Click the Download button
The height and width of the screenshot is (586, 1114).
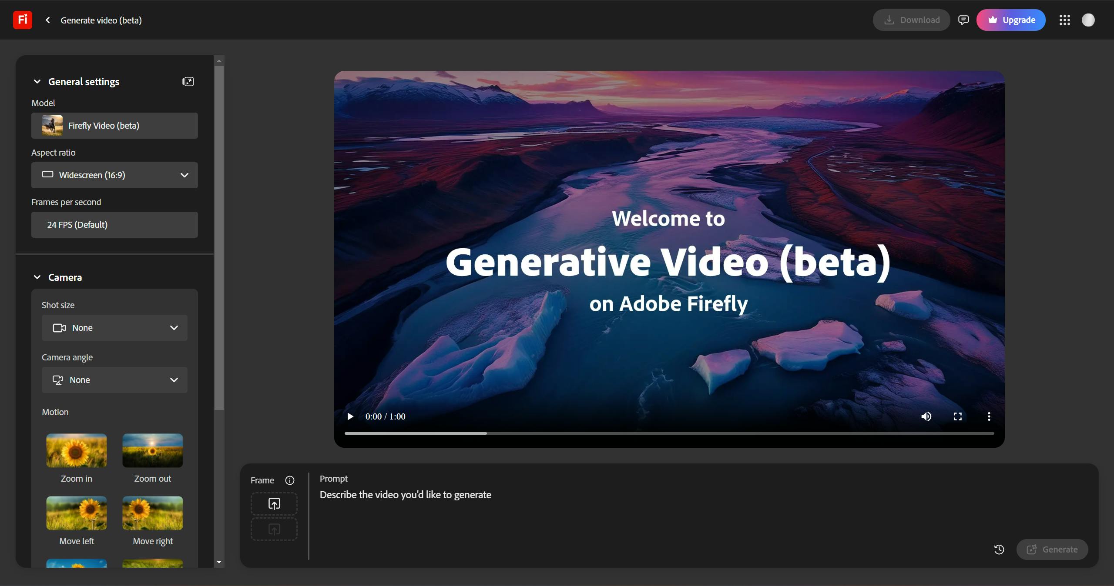pyautogui.click(x=911, y=20)
